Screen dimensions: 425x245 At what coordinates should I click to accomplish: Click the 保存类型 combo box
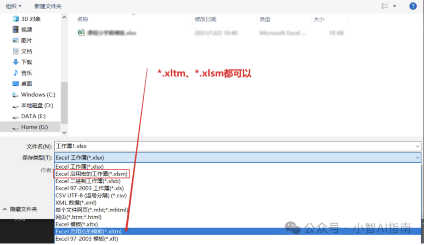click(238, 158)
